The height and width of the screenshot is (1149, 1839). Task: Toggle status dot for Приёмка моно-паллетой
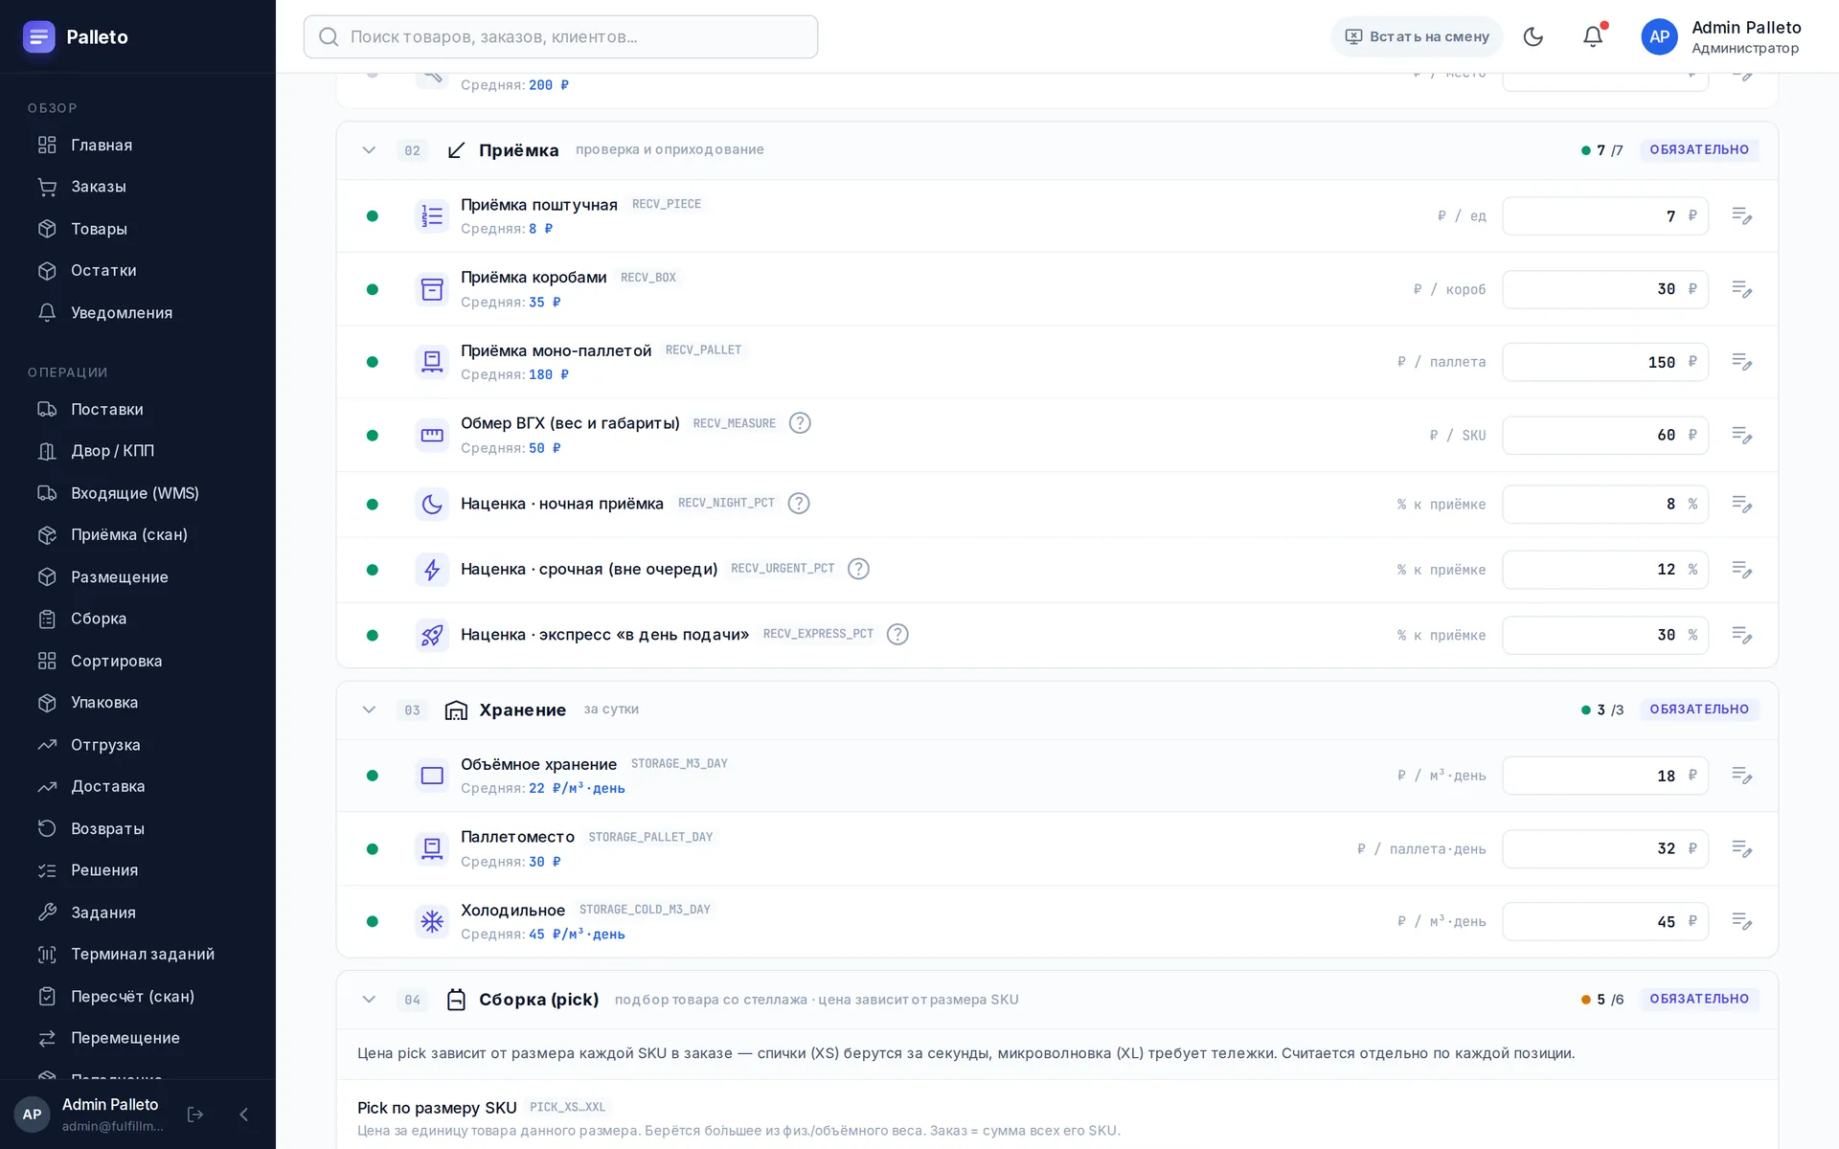[x=373, y=362]
